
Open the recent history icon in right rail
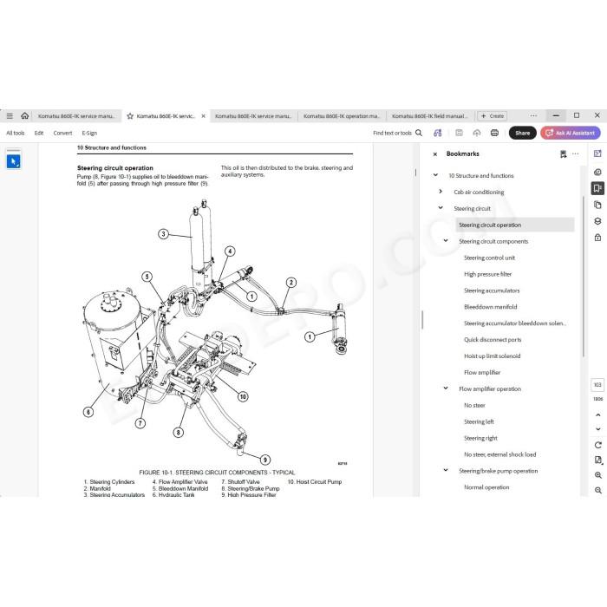tap(597, 172)
